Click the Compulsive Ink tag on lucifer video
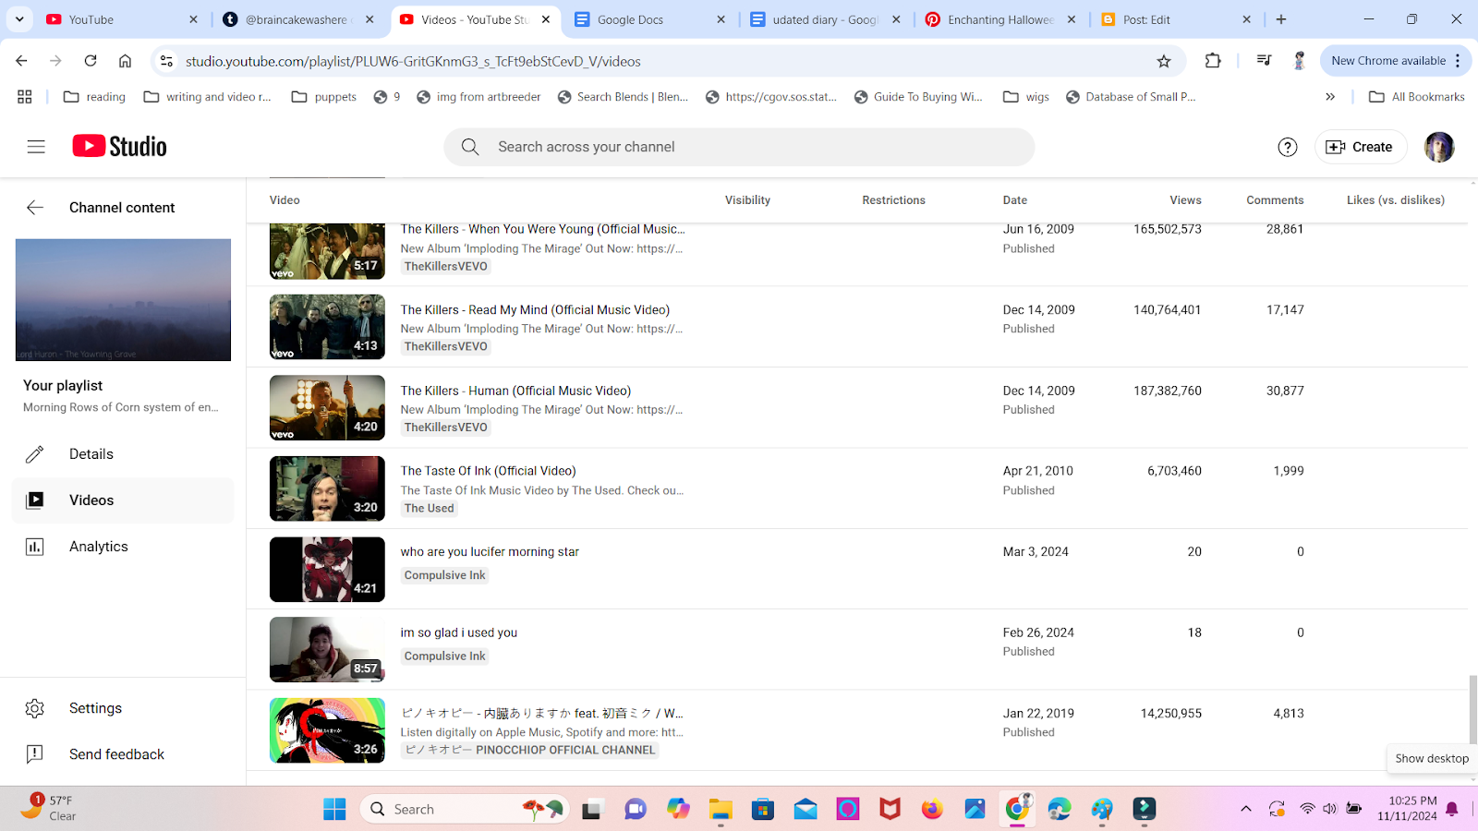This screenshot has width=1478, height=831. 444,575
